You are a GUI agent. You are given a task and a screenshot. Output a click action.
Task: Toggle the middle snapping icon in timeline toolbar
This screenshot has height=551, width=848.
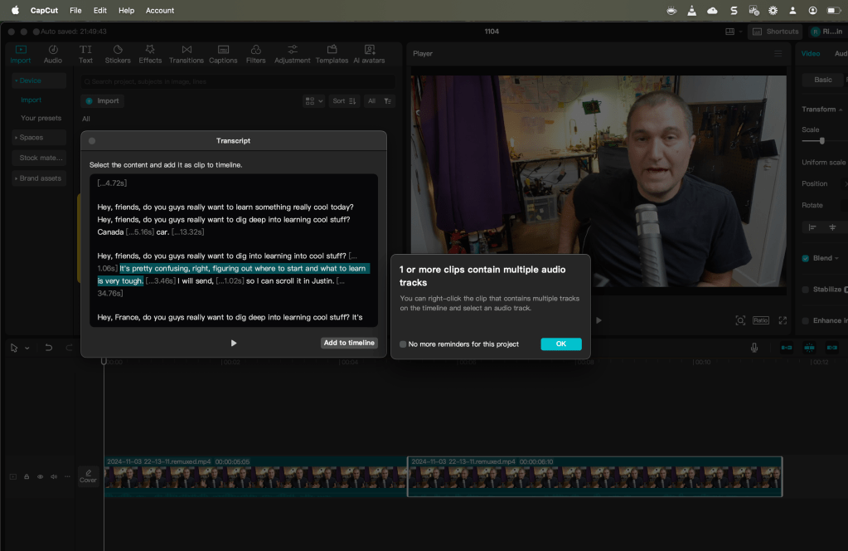[x=809, y=348]
